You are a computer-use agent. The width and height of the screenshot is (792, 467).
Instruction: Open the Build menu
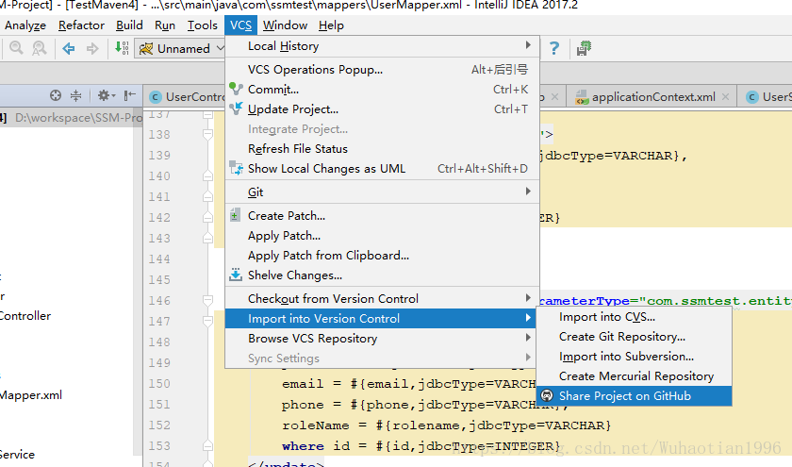(129, 25)
